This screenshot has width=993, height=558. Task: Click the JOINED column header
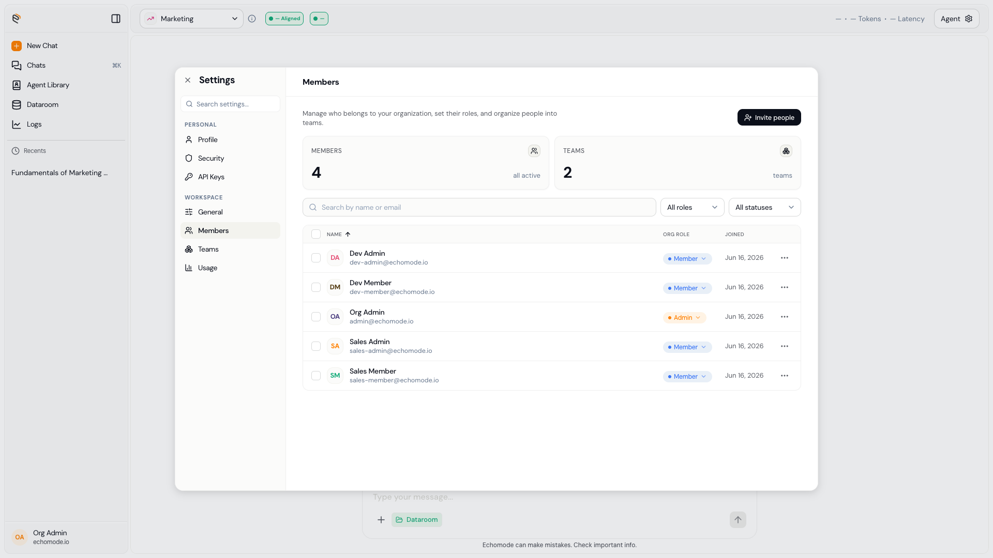(x=734, y=235)
